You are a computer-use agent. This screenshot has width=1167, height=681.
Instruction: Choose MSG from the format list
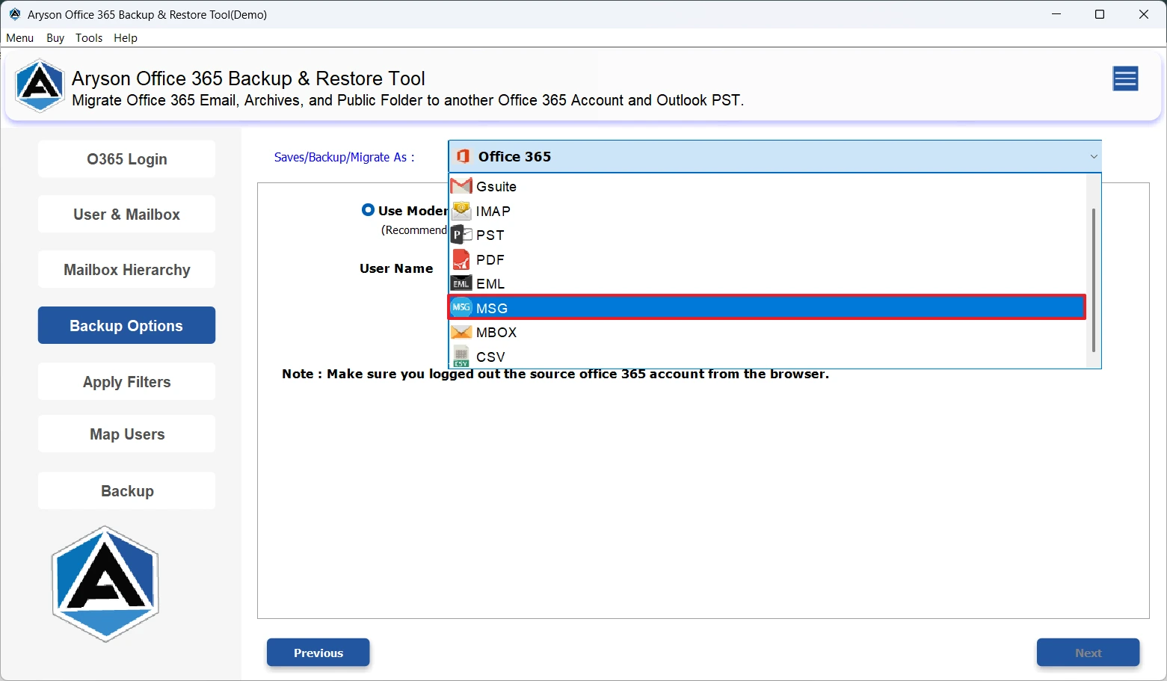[x=767, y=307]
